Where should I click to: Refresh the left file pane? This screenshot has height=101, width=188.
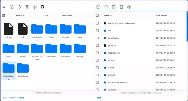tap(19, 7)
